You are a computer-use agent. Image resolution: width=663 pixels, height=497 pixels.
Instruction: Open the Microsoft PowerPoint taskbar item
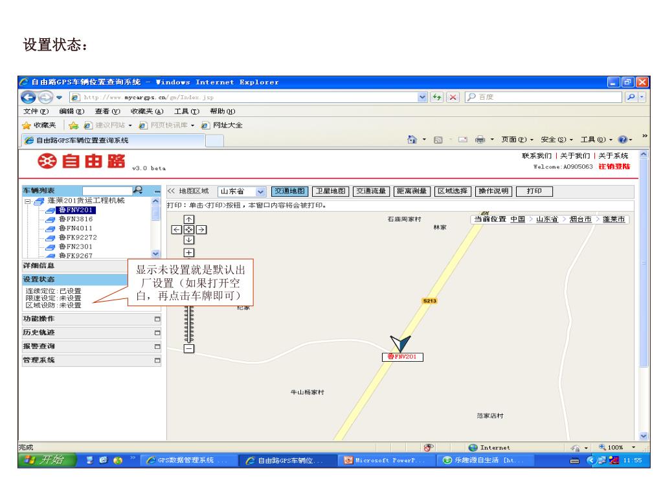point(386,460)
